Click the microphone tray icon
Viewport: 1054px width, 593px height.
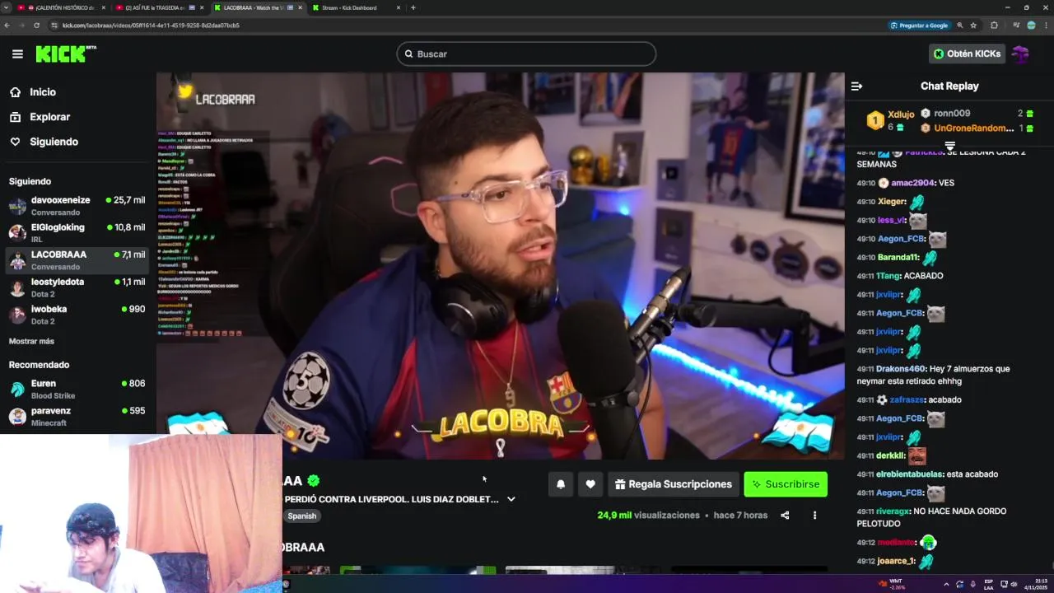coord(972,585)
